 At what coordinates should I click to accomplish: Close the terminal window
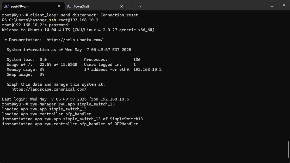click(284, 5)
